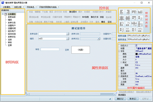This screenshot has height=102, width=153.
Task: Click the 取消(C) button
Action: tap(133, 99)
